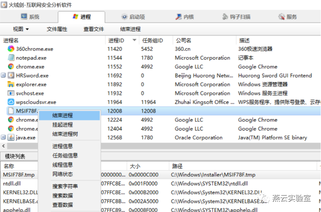
Task: Sort by the 进程ID column header
Action: point(122,40)
